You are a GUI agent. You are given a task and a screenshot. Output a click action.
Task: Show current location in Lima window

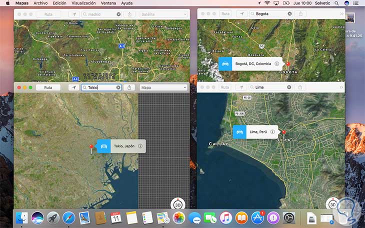[x=241, y=87]
